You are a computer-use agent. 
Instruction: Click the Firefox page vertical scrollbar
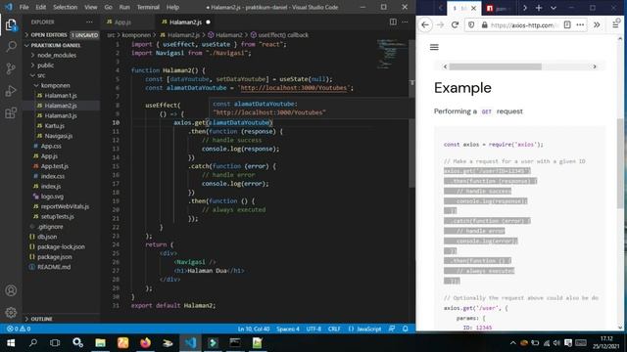pyautogui.click(x=620, y=163)
